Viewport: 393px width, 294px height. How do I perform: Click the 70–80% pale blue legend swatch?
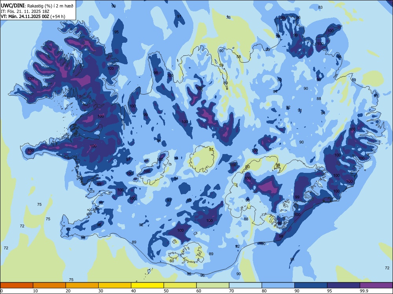pyautogui.click(x=245, y=285)
